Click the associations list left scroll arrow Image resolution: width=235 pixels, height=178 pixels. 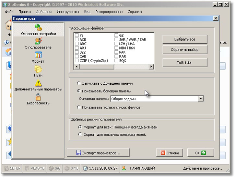point(77,67)
